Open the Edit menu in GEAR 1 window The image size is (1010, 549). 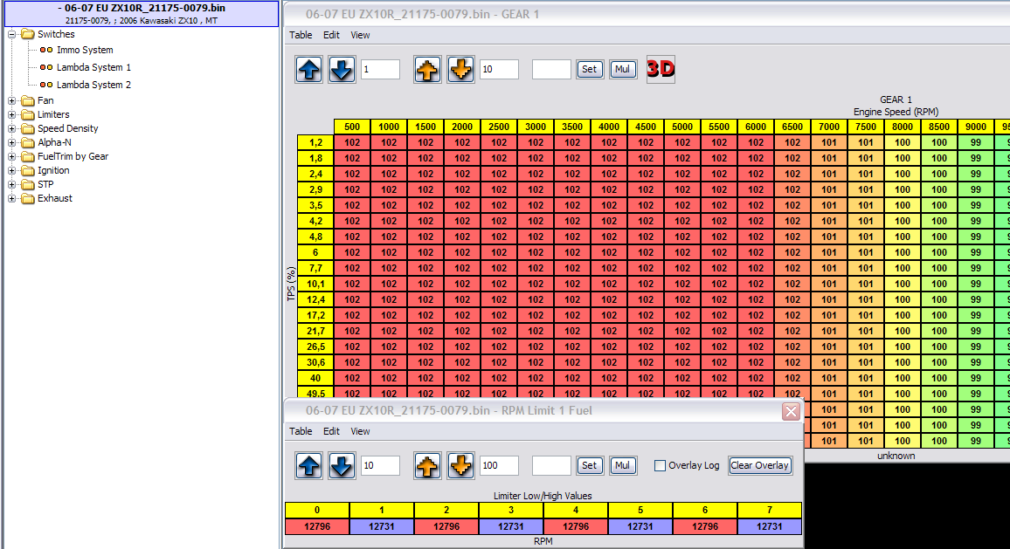[331, 35]
